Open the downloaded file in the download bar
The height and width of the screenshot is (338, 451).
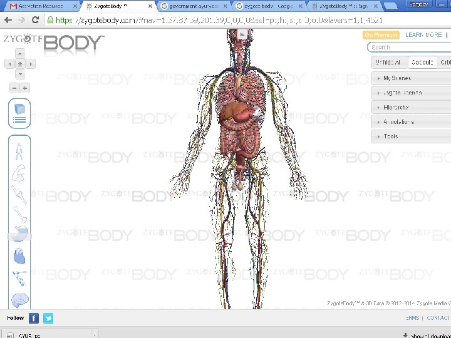[x=48, y=335]
